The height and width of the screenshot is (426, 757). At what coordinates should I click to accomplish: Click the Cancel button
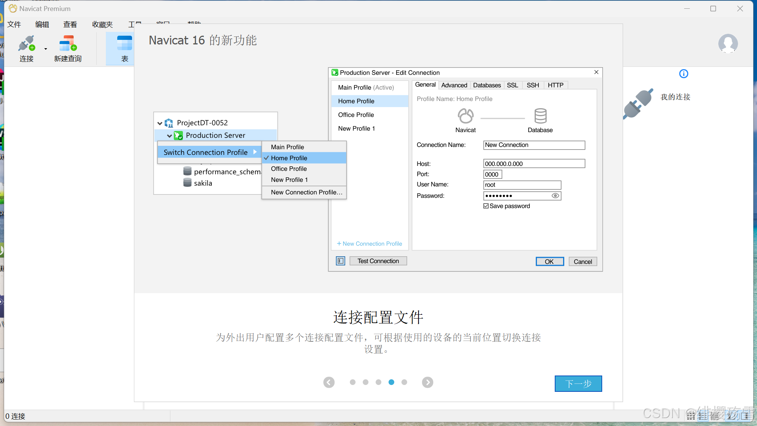click(x=583, y=262)
